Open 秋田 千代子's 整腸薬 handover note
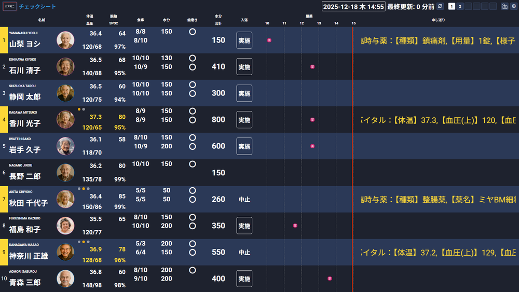The height and width of the screenshot is (292, 519). (438, 199)
